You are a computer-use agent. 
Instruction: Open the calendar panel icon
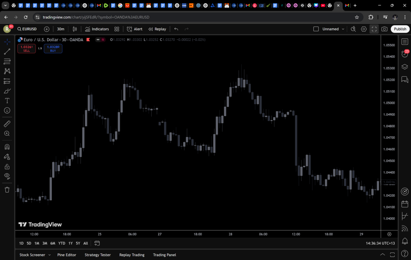point(405,204)
